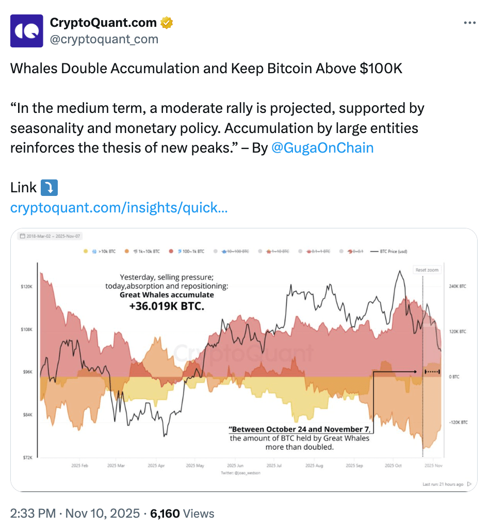The image size is (489, 529).
Task: Click the calendar icon in chart header
Action: tap(22, 236)
